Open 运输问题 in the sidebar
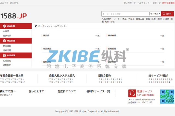 coord(7,50)
